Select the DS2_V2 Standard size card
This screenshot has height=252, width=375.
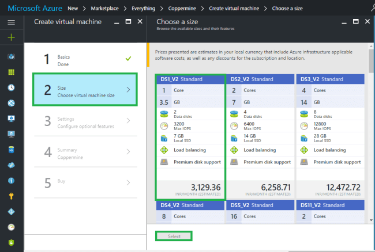click(260, 136)
